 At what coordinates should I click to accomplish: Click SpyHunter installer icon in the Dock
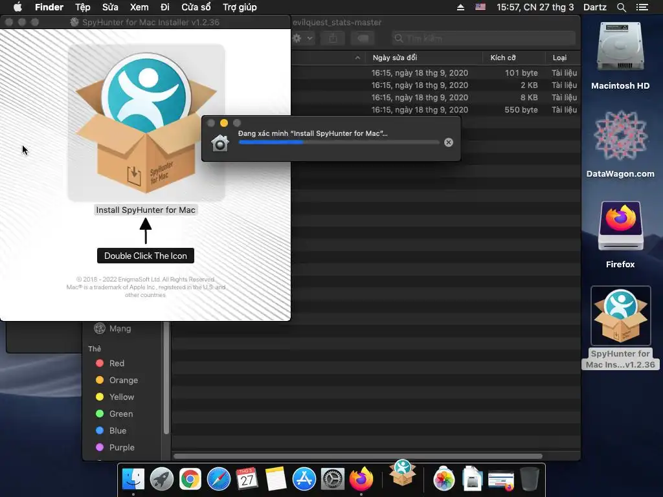(x=403, y=473)
